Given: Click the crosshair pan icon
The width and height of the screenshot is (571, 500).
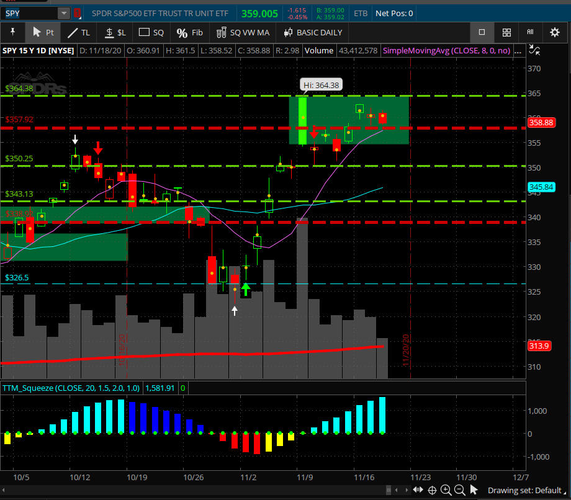Looking at the screenshot, I should [x=432, y=490].
